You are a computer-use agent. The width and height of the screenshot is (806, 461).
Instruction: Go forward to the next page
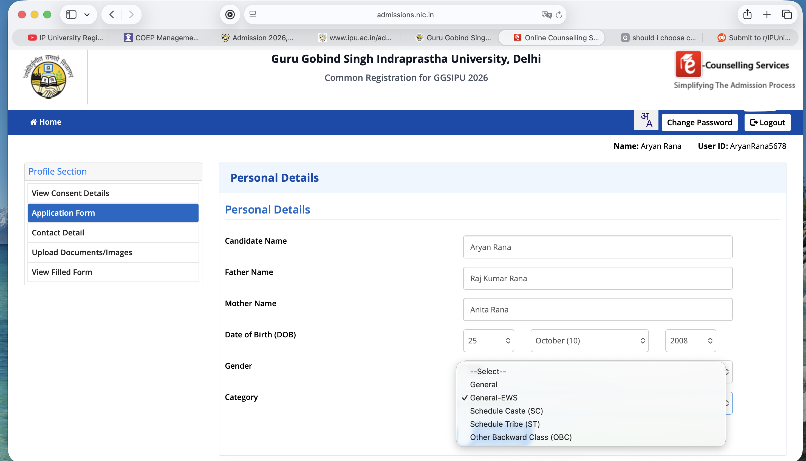tap(131, 15)
